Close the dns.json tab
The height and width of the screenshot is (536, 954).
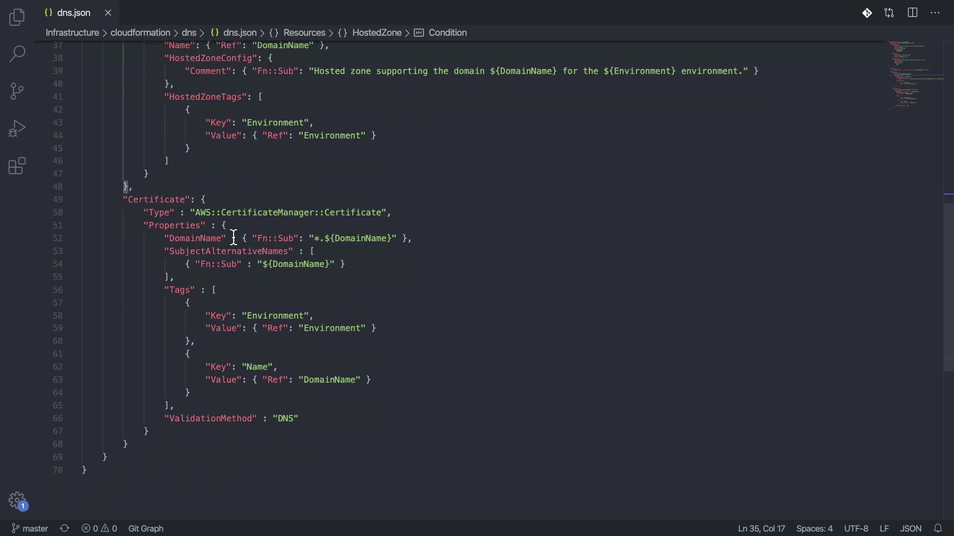click(108, 13)
